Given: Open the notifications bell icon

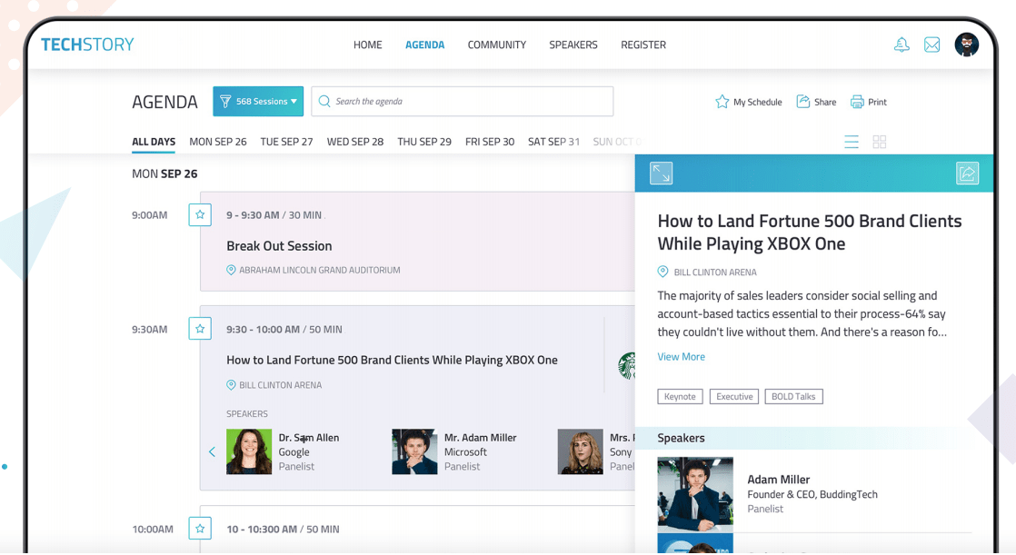Looking at the screenshot, I should coord(901,45).
